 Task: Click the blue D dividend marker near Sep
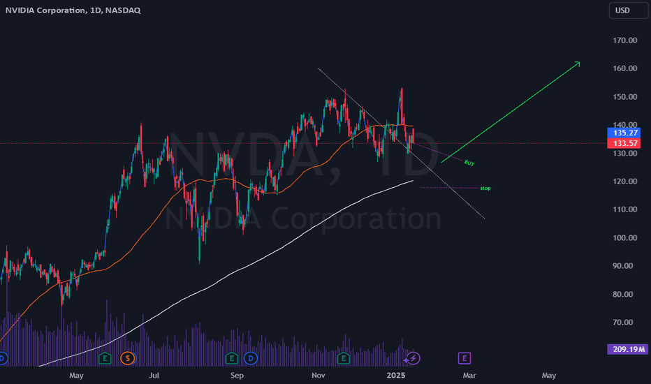251,358
